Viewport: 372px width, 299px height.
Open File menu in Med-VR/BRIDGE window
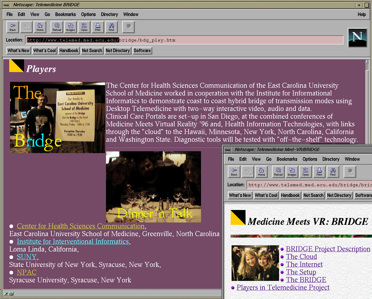click(x=231, y=159)
